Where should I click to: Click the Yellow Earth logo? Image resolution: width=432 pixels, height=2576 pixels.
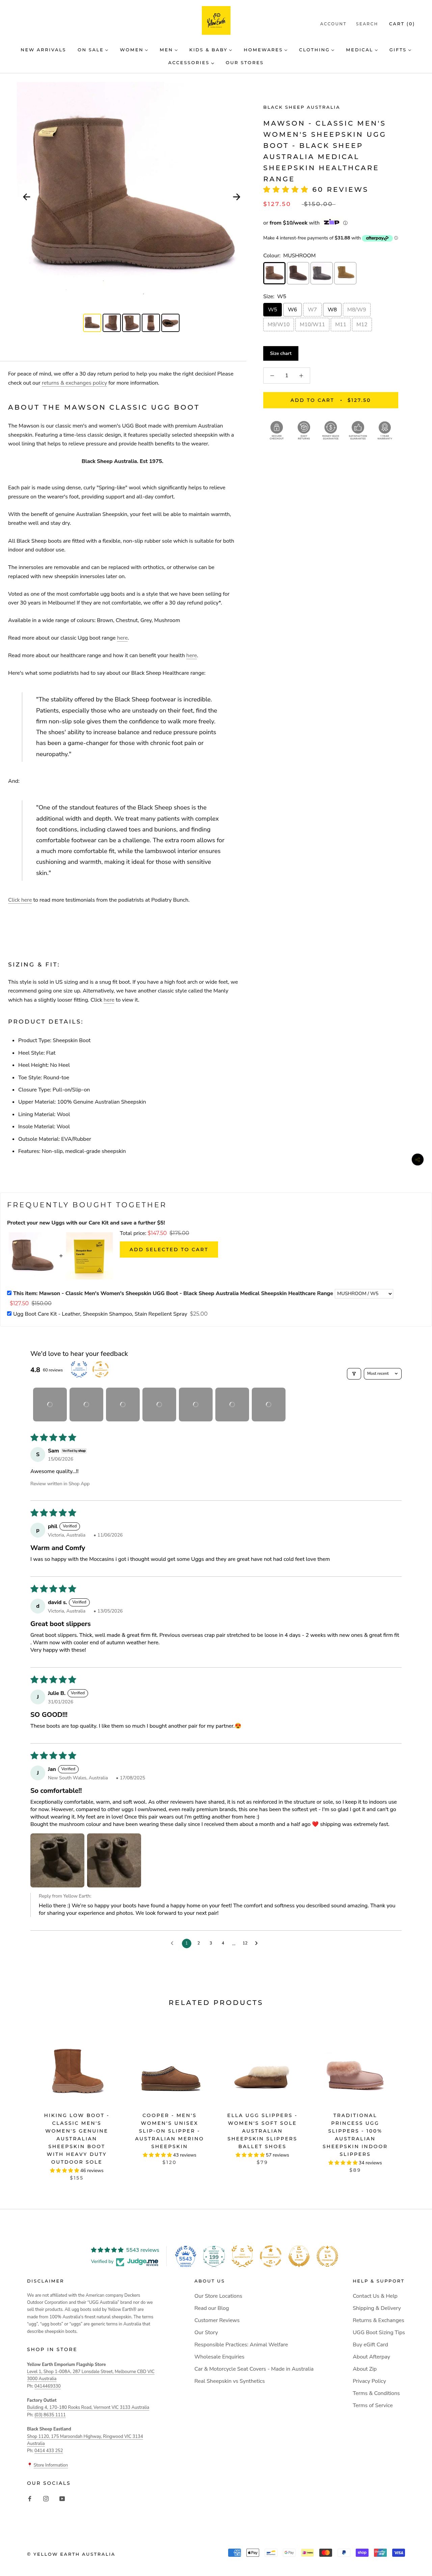pyautogui.click(x=216, y=20)
